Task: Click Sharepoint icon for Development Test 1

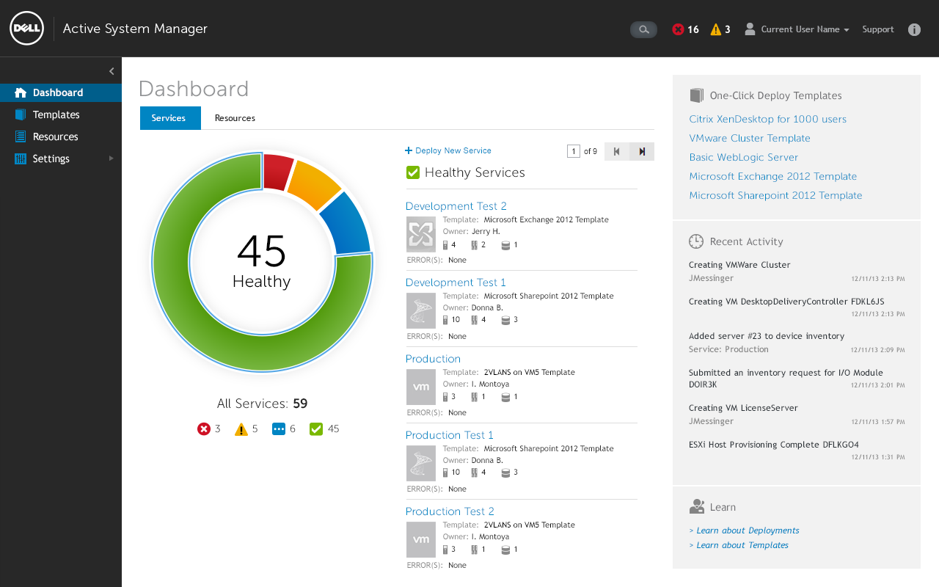Action: 421,310
